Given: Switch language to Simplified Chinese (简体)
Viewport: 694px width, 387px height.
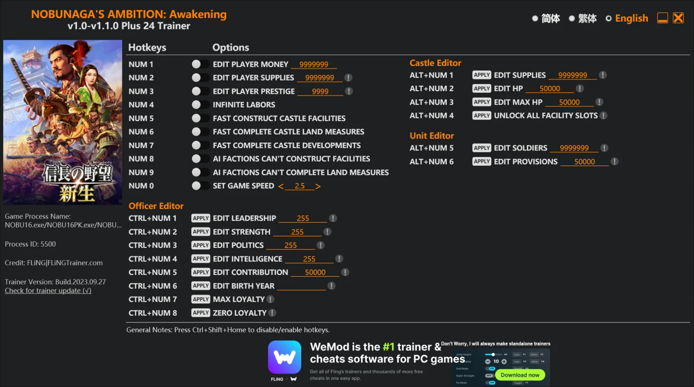Looking at the screenshot, I should pyautogui.click(x=535, y=19).
